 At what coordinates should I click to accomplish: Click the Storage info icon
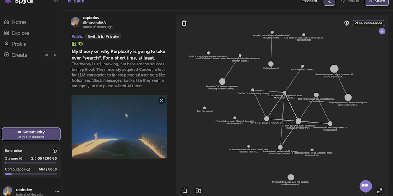(21, 158)
